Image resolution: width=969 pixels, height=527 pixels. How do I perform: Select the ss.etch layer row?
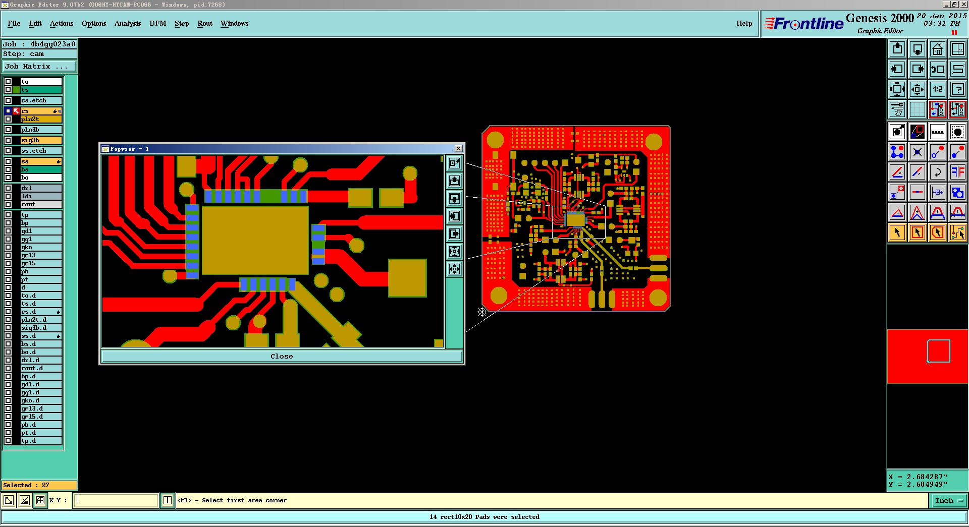coord(41,151)
